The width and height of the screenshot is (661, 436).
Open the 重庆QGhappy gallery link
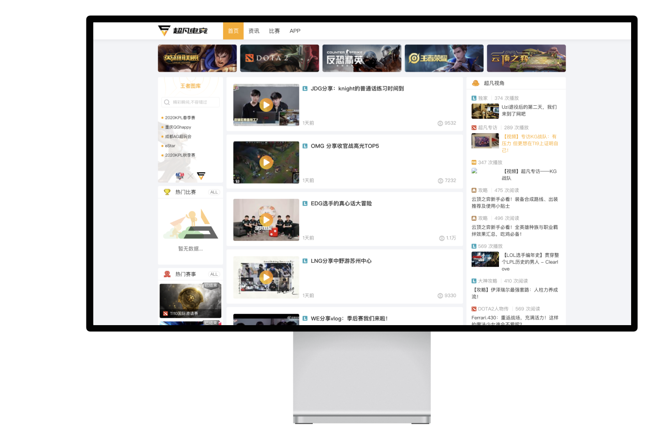tap(178, 127)
